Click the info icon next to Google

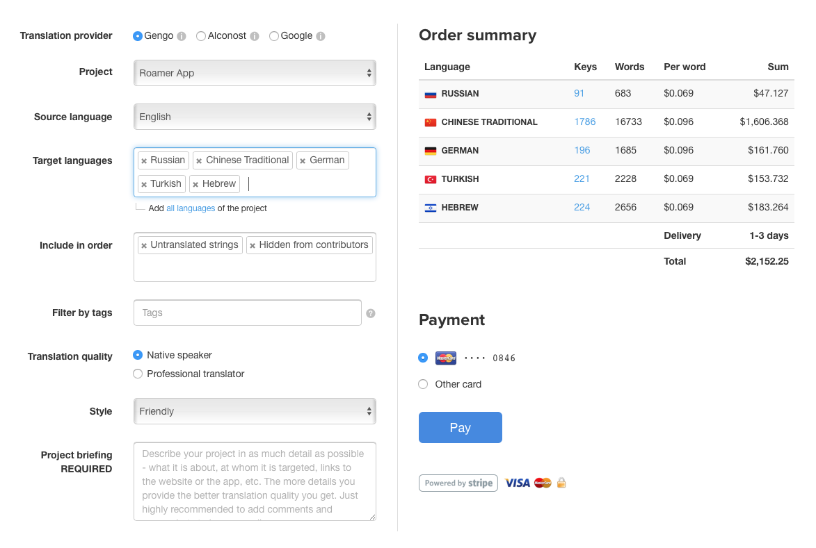tap(321, 36)
